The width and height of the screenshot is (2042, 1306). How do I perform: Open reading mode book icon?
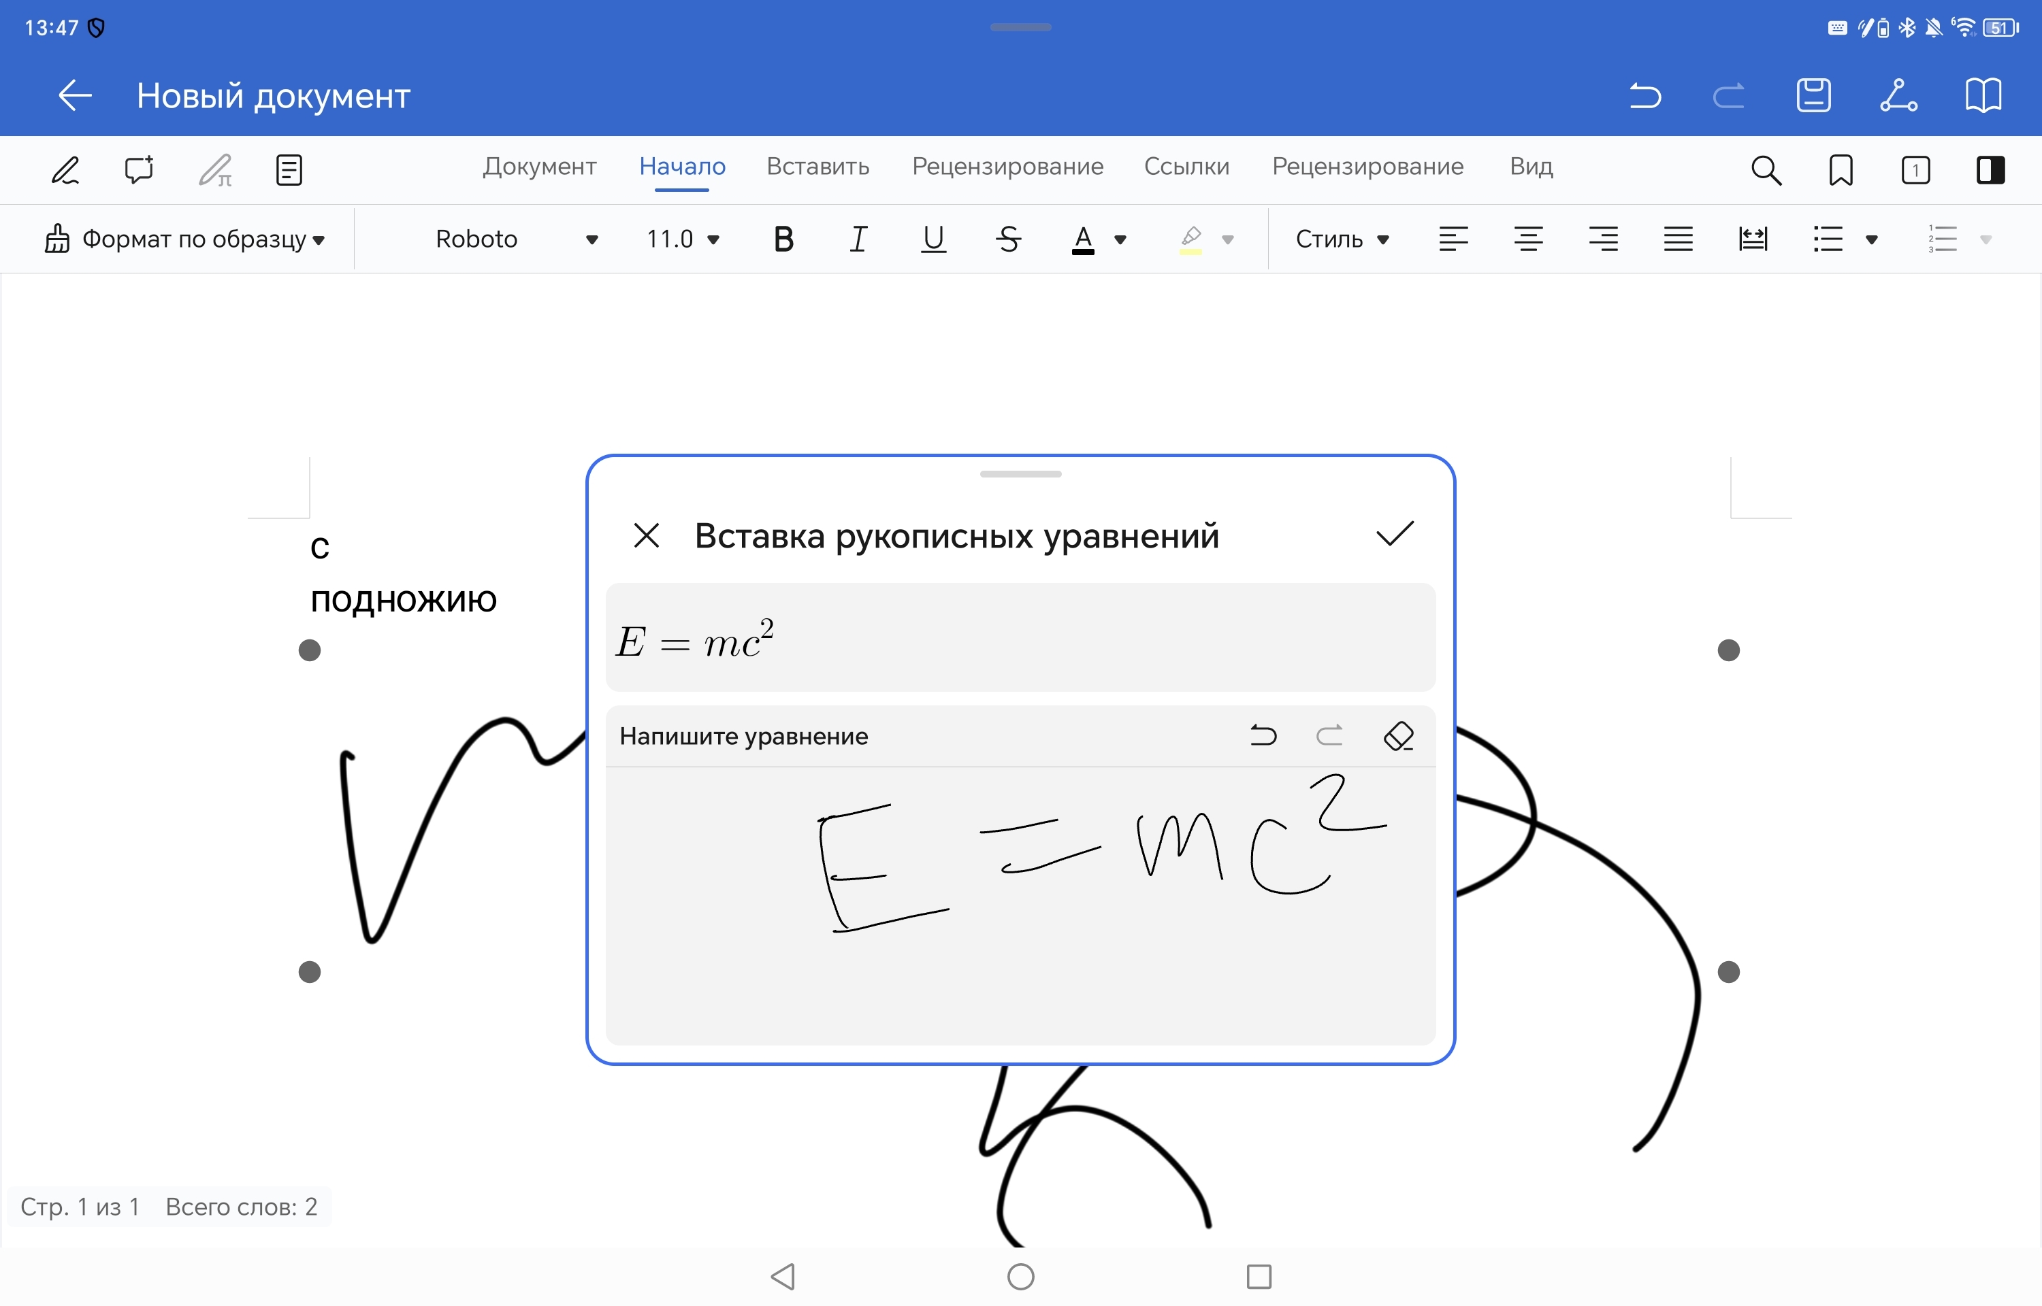(1983, 95)
